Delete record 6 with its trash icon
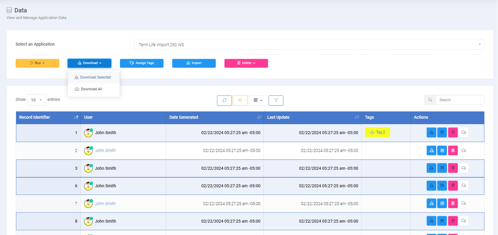This screenshot has width=498, height=235. 453,186
